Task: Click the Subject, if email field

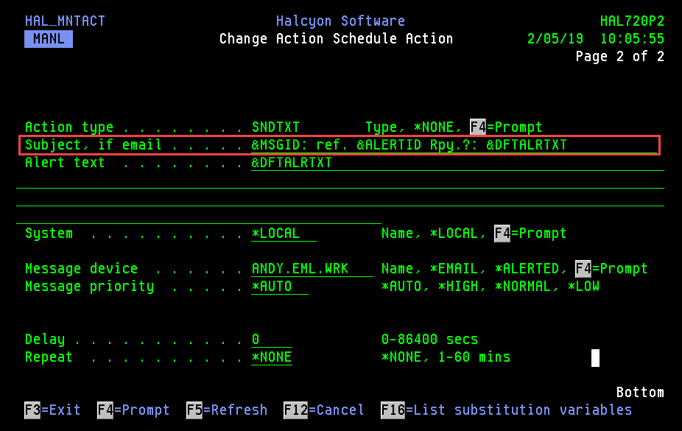Action: pos(409,145)
